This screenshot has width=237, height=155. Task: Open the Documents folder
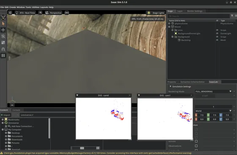(17, 136)
